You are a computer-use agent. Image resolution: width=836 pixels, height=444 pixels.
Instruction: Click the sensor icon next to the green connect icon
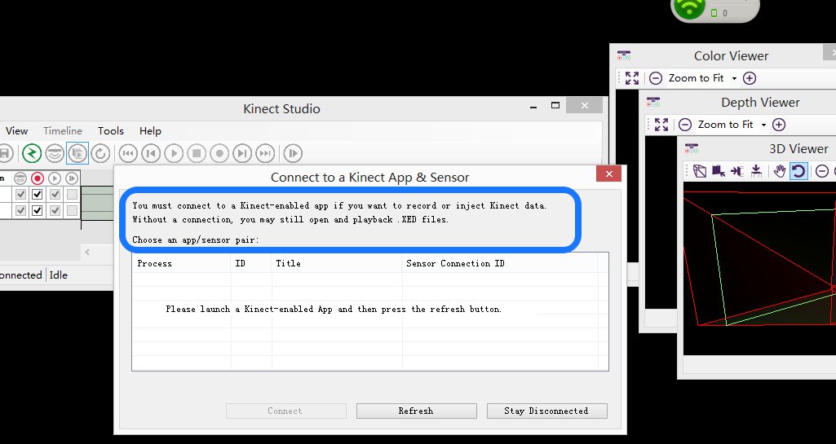(x=55, y=153)
